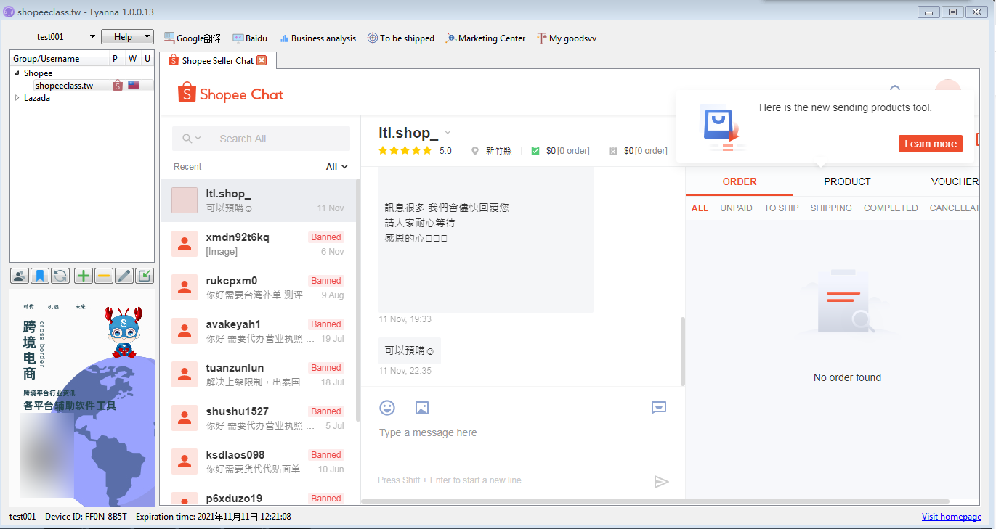
Task: Click the message history vertical scrollbar
Action: click(681, 352)
